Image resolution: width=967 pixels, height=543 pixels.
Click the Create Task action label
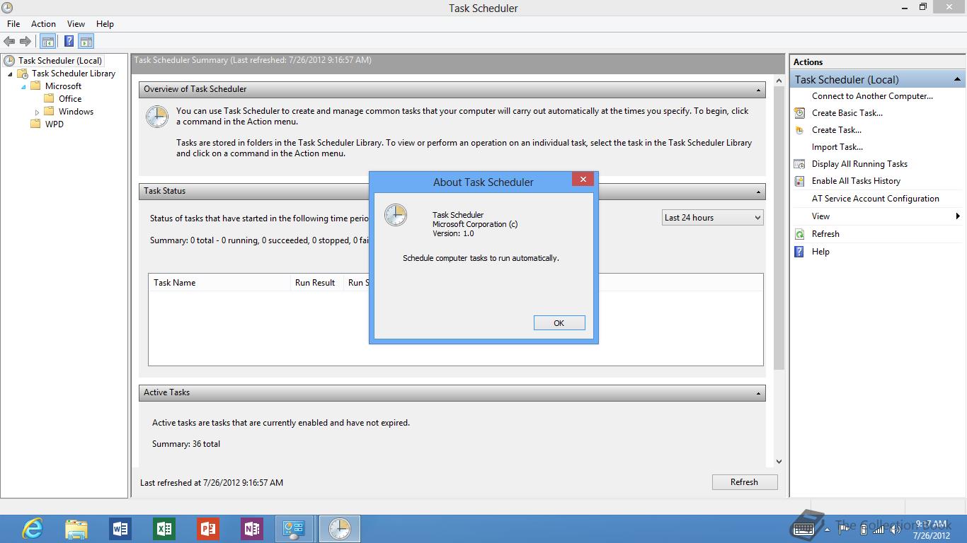click(x=837, y=130)
